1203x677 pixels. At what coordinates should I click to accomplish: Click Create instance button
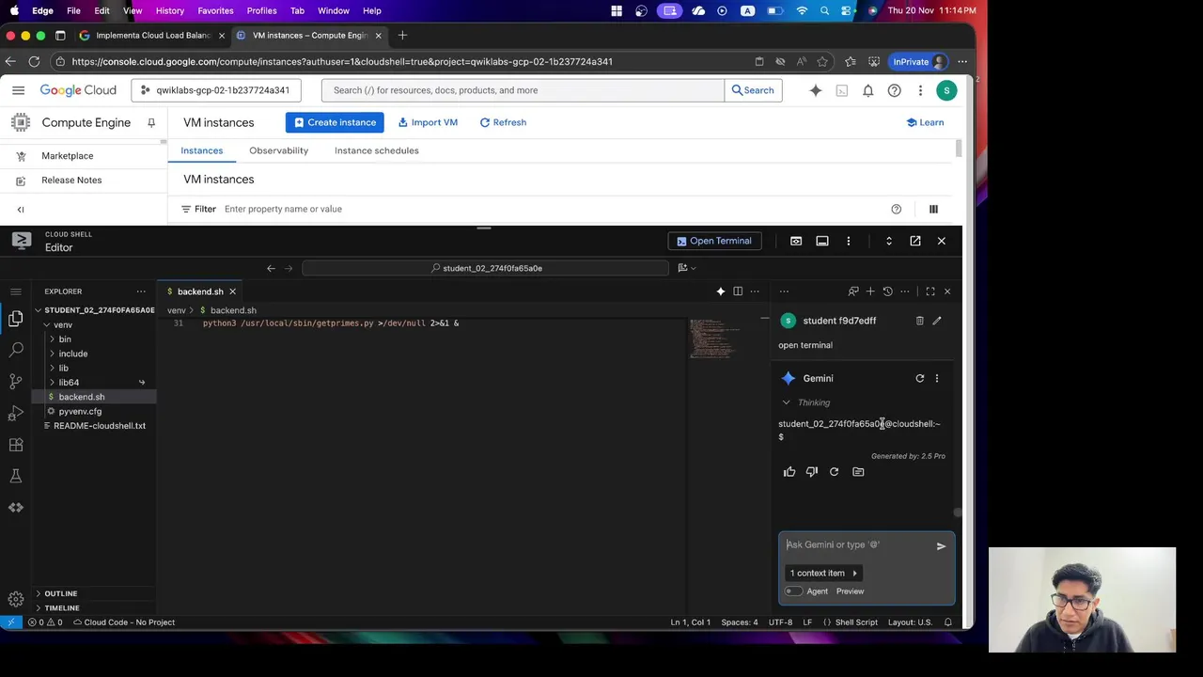335,122
